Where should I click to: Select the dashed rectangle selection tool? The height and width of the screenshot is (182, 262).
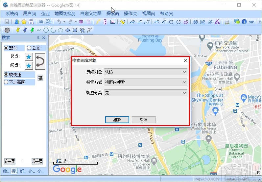pos(88,22)
